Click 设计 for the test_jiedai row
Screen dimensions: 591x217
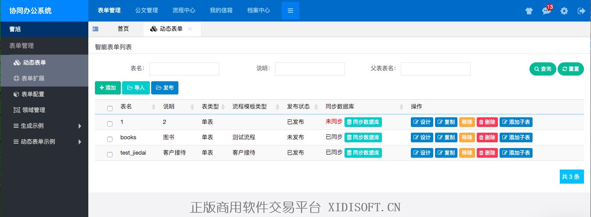[422, 153]
